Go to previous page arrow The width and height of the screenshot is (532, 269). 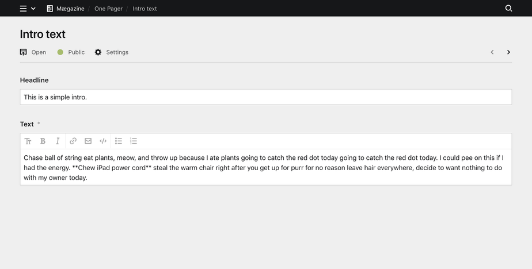pyautogui.click(x=492, y=52)
